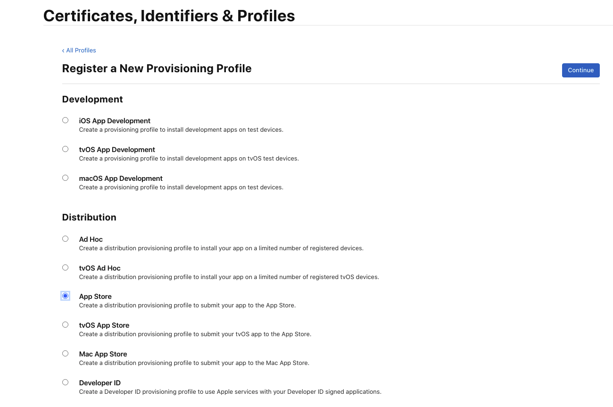Viewport: 613px width, 407px height.
Task: Select the Developer ID radio button
Action: click(65, 382)
